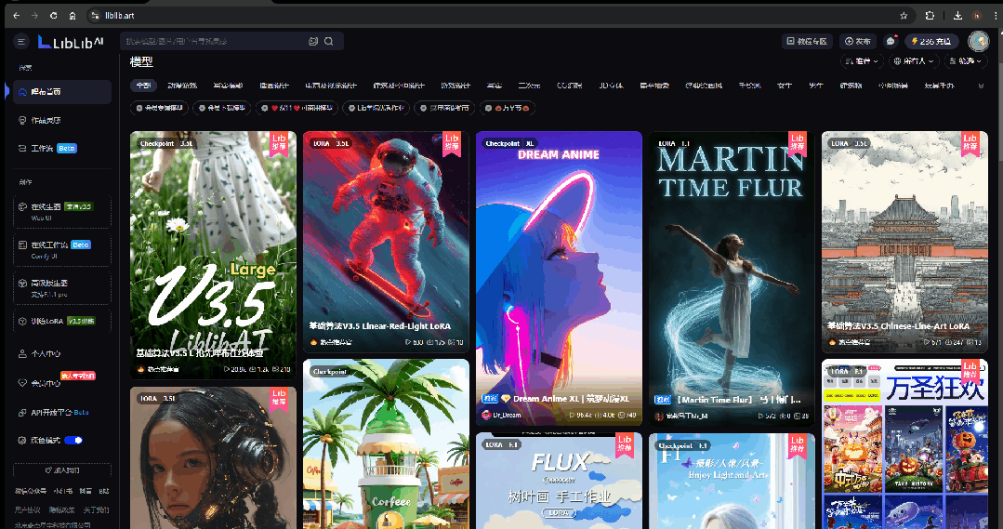The image size is (1003, 529).
Task: Open the FLUX leaf painting LoRA card
Action: pyautogui.click(x=559, y=481)
